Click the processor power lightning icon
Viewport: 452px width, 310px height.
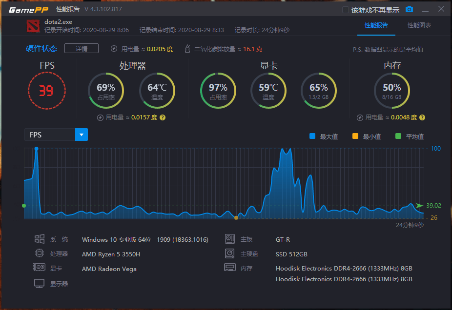click(x=100, y=118)
